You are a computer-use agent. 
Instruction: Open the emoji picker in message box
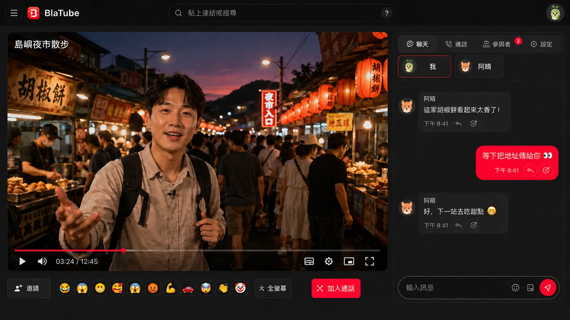(515, 288)
